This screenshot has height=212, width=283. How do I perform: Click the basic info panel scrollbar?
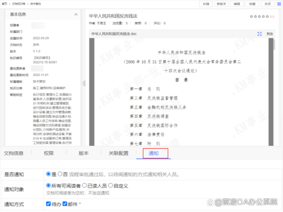coord(82,79)
